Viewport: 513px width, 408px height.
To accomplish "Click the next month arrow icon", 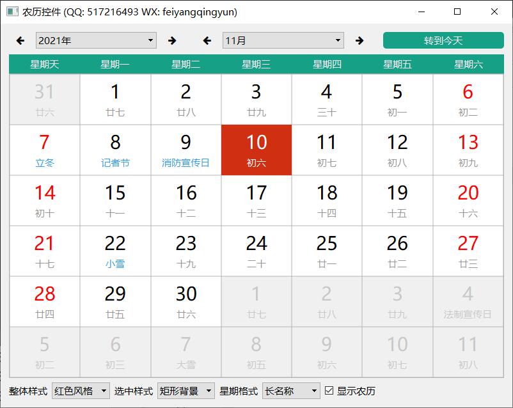I will click(x=359, y=41).
